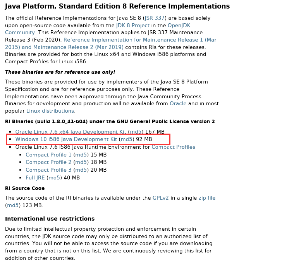Open md5 for Windows 10 i586 JDK
Viewport: 306px width, 268px height.
126,139
